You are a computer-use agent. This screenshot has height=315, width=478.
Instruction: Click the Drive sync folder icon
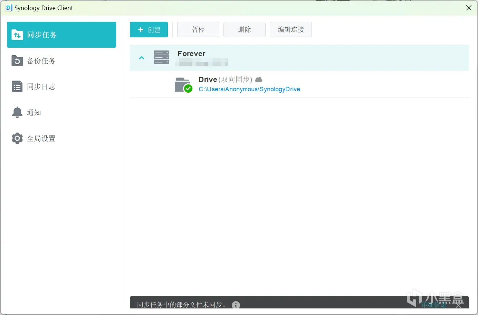(x=183, y=85)
